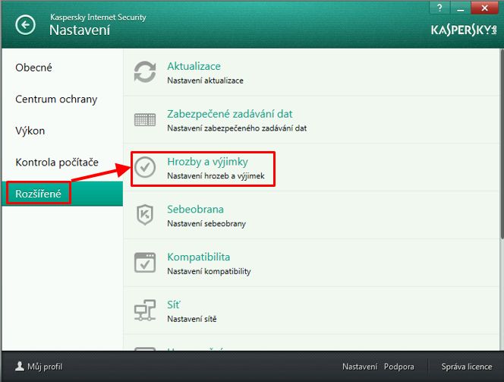
Task: Click Můj profil in bottom bar
Action: [x=45, y=367]
